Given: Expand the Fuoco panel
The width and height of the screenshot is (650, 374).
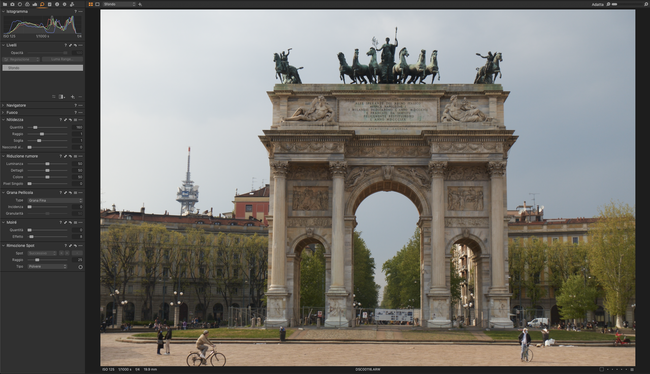Looking at the screenshot, I should click(x=3, y=112).
